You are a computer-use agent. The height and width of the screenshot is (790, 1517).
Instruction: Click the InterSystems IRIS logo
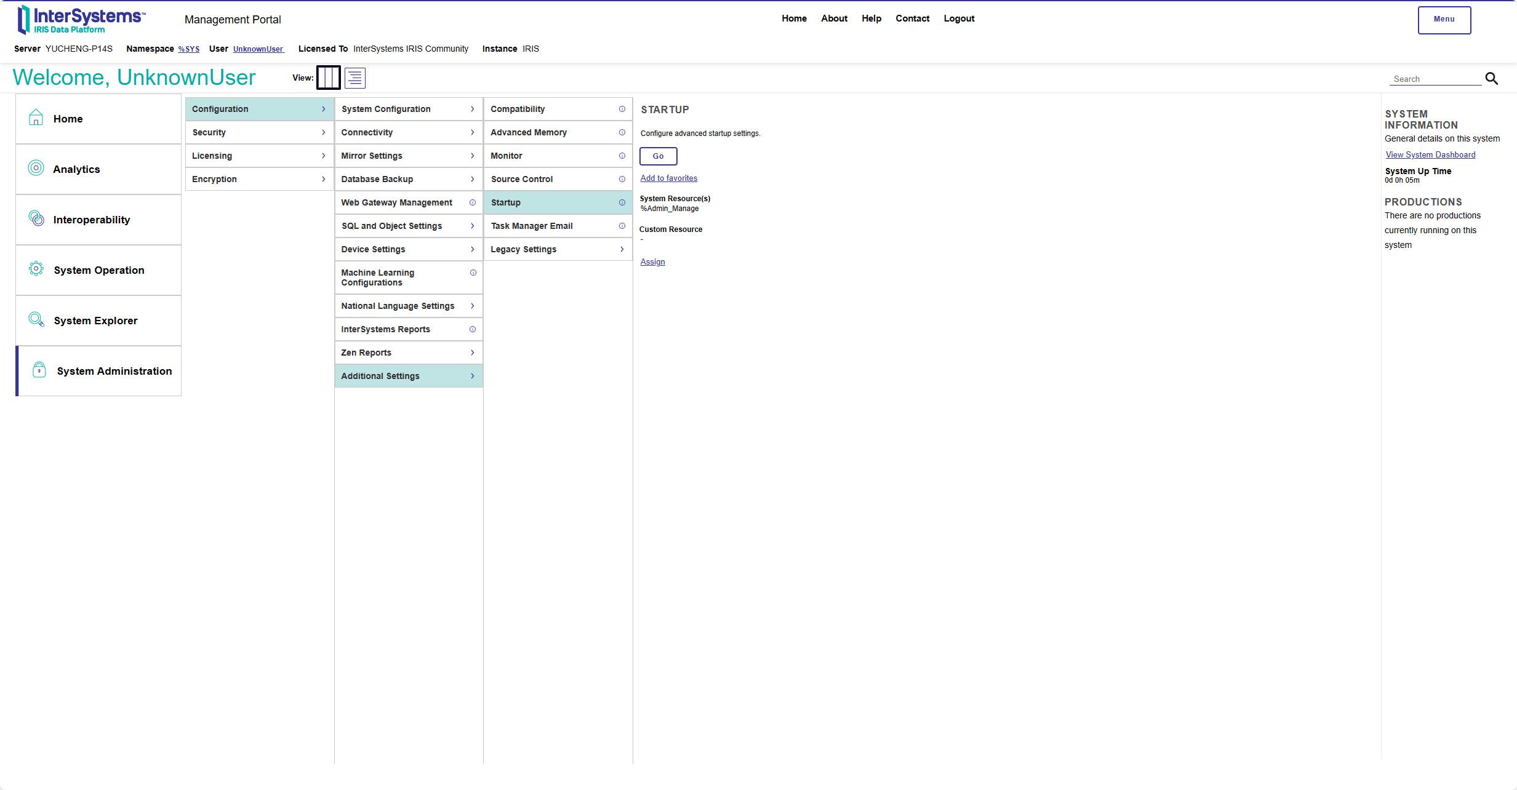pos(81,20)
